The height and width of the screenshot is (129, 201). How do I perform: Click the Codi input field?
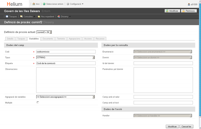66,52
